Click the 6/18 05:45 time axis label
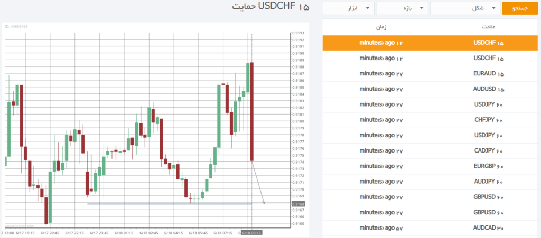The width and height of the screenshot is (541, 238). point(199,233)
